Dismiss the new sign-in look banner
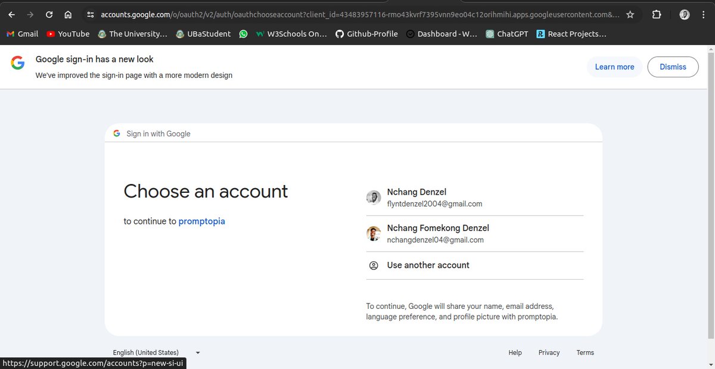The image size is (715, 369). click(x=673, y=67)
